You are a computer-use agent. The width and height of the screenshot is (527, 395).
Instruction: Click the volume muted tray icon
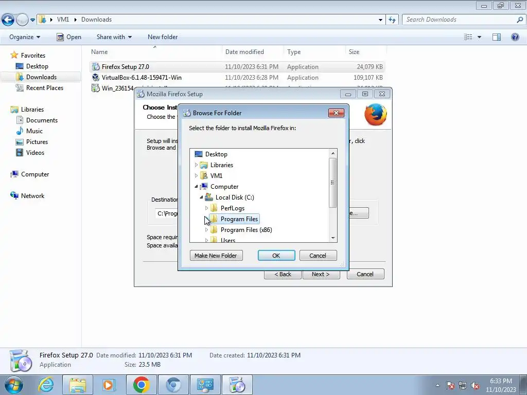point(475,386)
